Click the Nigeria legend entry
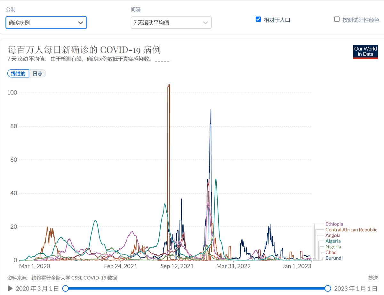The height and width of the screenshot is (295, 384). (333, 247)
